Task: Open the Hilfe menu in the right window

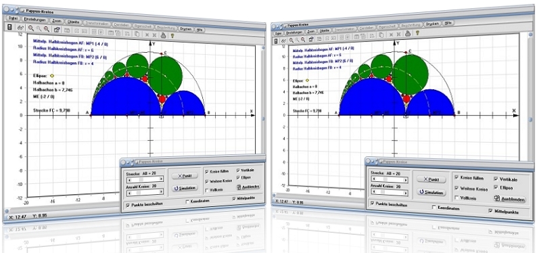Action: (x=448, y=23)
